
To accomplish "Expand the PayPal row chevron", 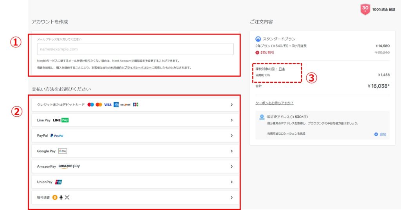I will tap(232, 136).
